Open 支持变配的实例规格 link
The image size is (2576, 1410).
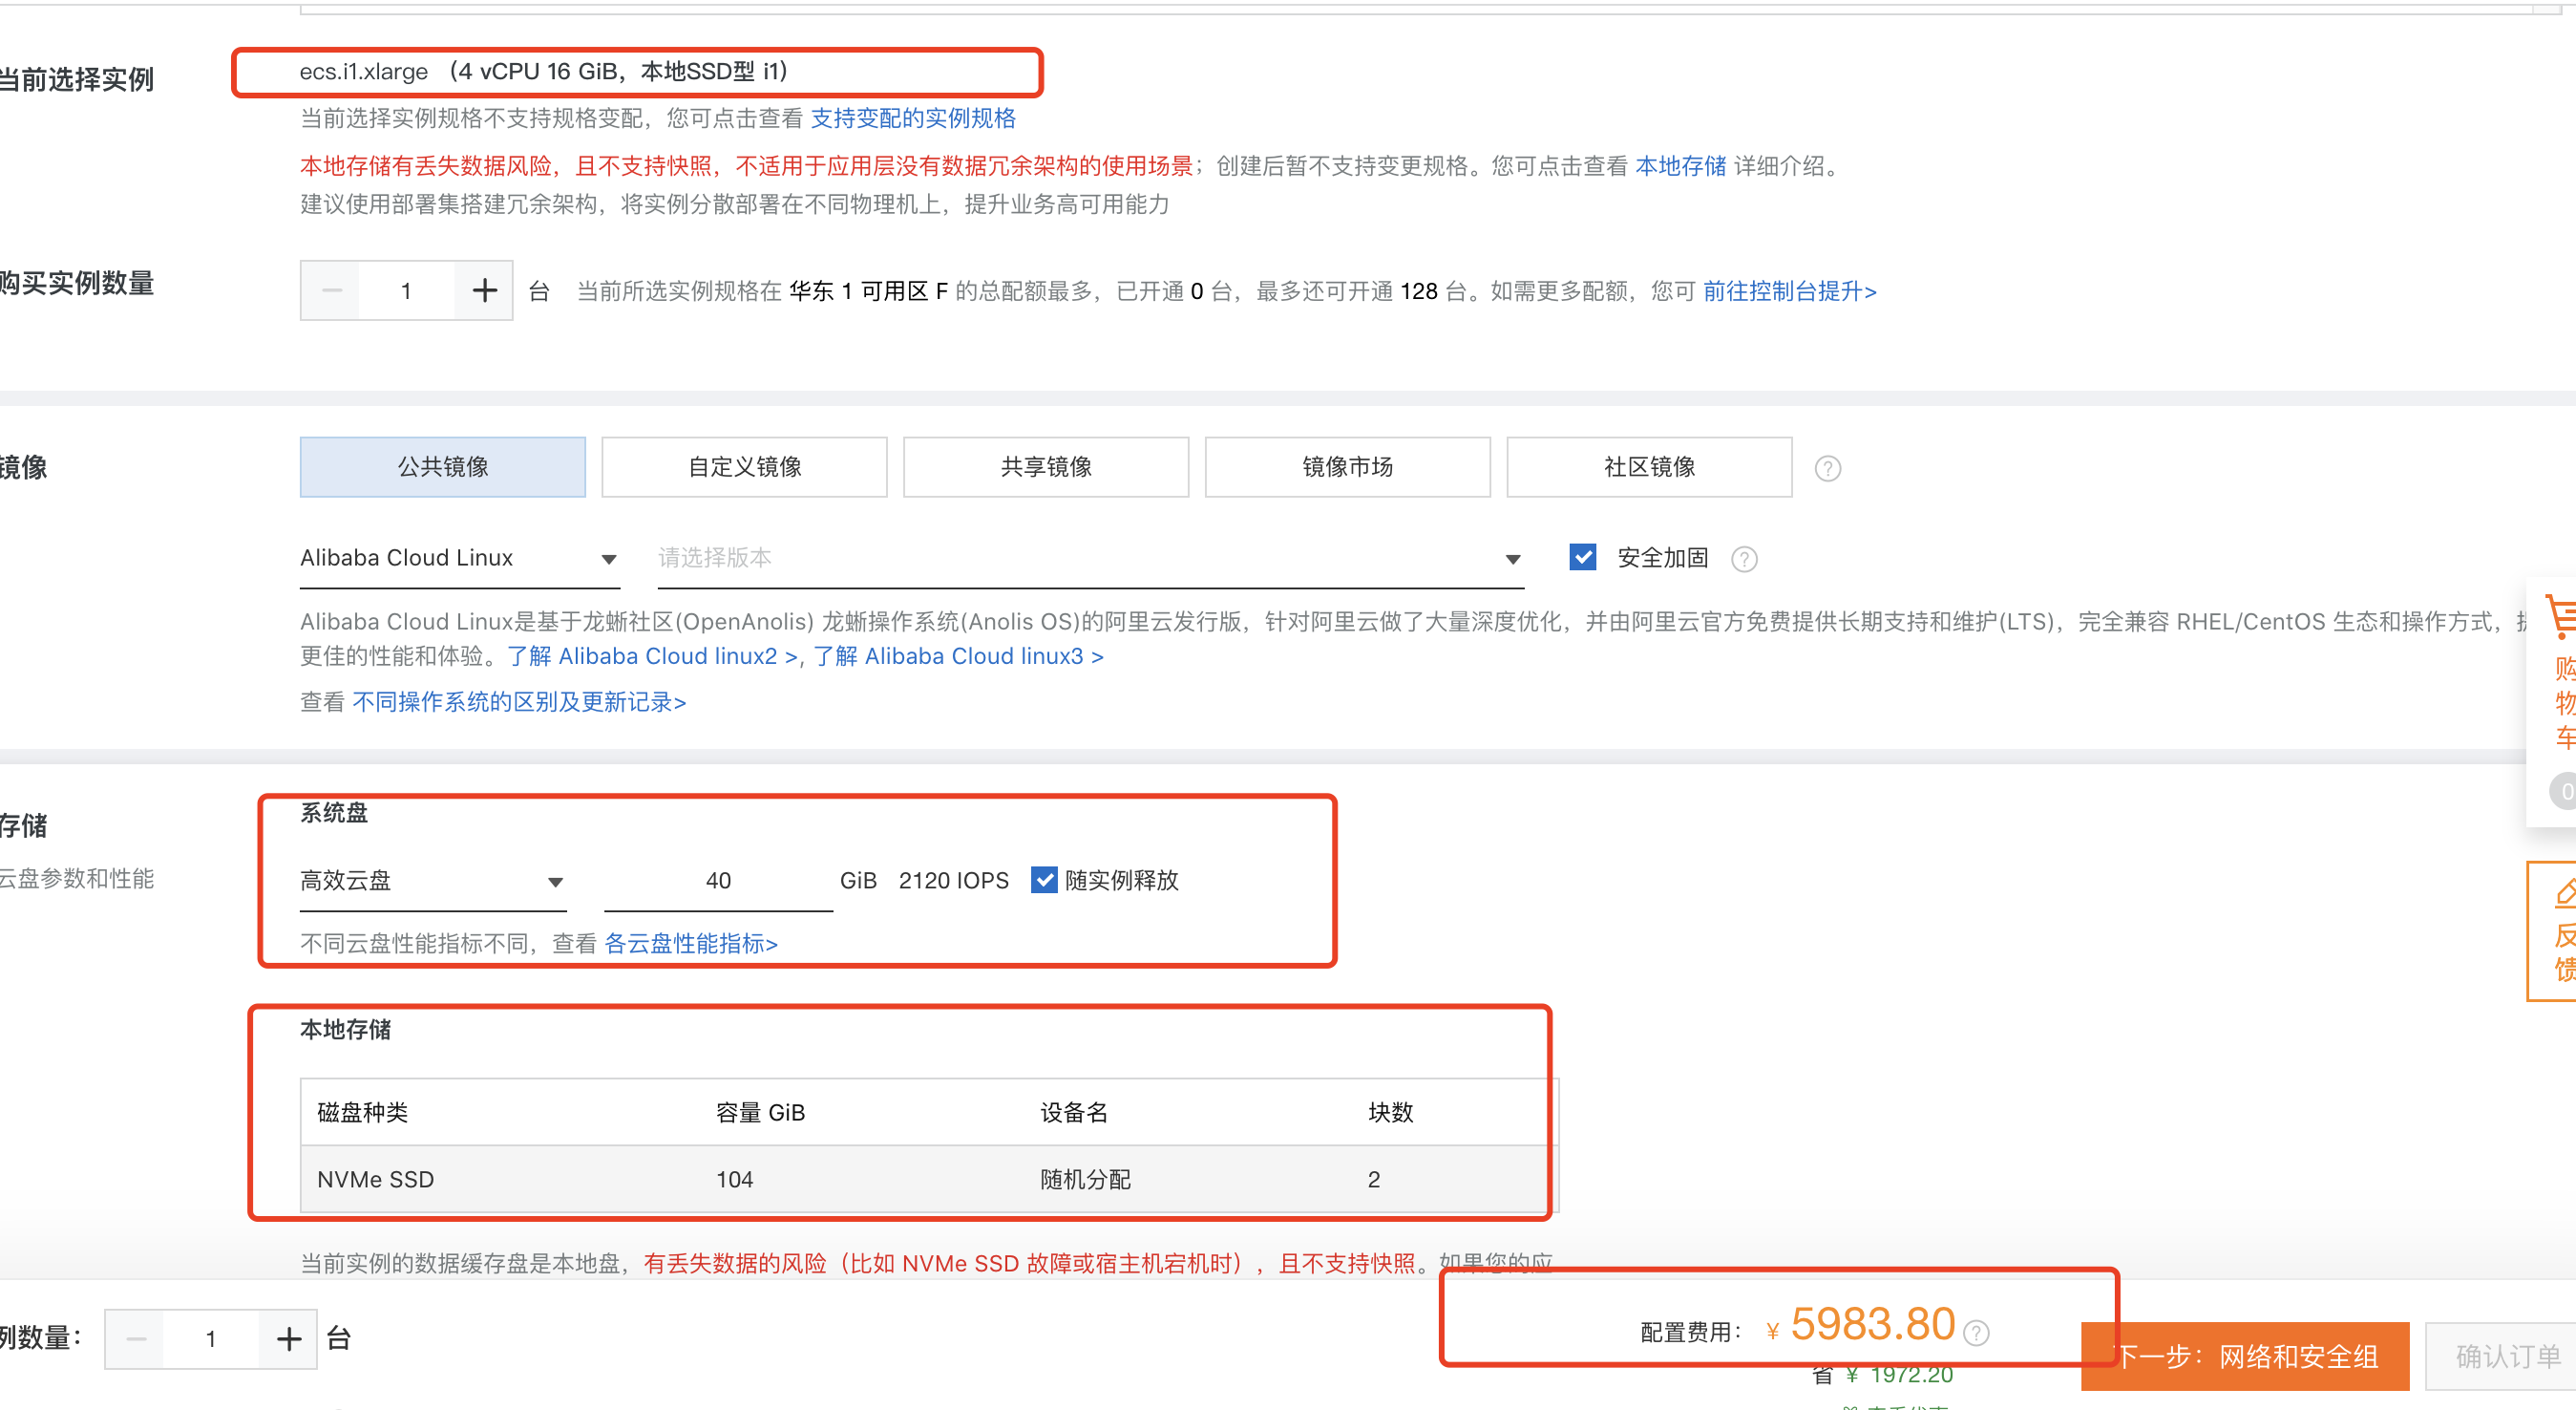click(x=912, y=118)
